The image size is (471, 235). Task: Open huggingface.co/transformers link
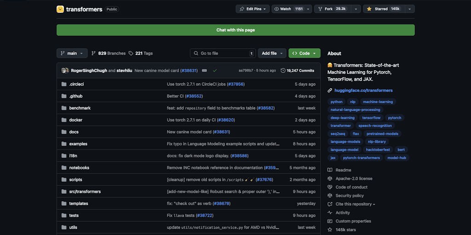(363, 90)
